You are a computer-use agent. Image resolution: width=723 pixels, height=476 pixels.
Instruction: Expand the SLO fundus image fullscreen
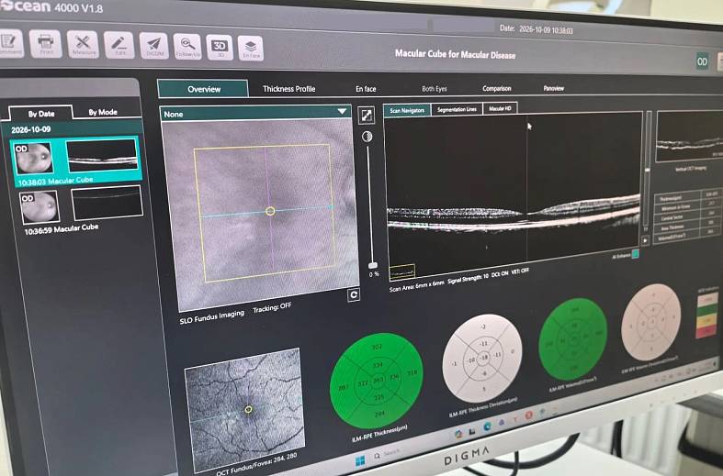367,115
